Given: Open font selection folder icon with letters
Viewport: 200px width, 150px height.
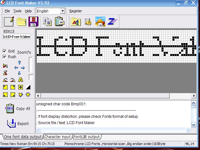Looking at the screenshot, I should coord(76,22).
